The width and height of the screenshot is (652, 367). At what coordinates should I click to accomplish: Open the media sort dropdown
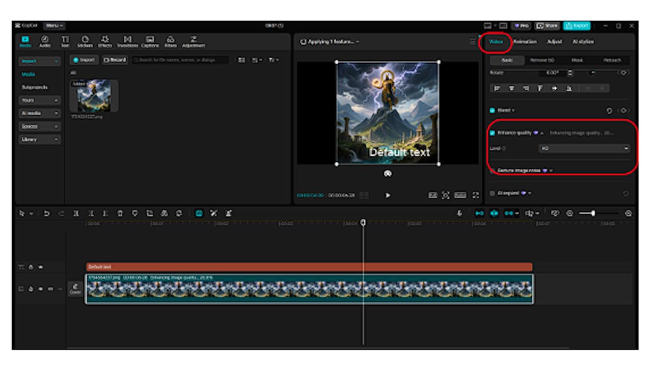258,60
